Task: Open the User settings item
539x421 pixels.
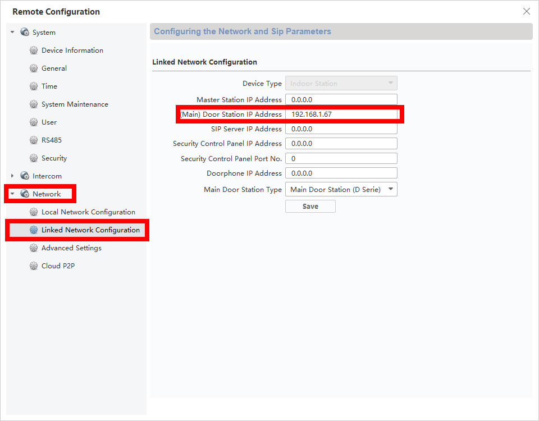Action: pyautogui.click(x=49, y=122)
